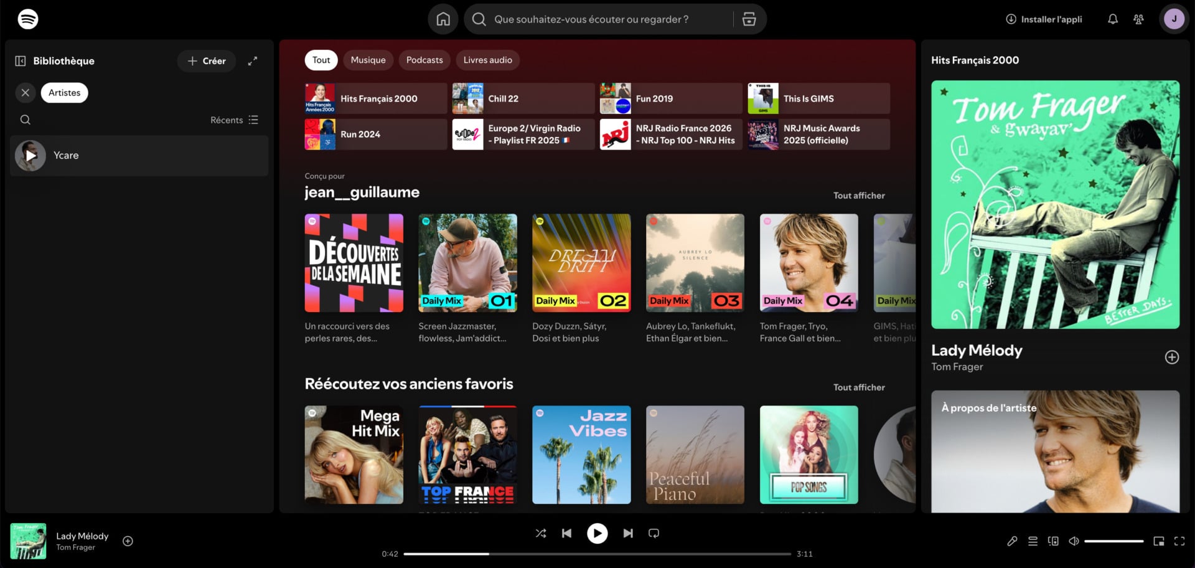
Task: Clear the Artistes filter with X
Action: coord(26,93)
